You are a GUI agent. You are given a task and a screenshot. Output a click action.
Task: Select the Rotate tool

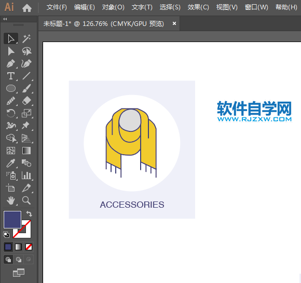(x=11, y=113)
